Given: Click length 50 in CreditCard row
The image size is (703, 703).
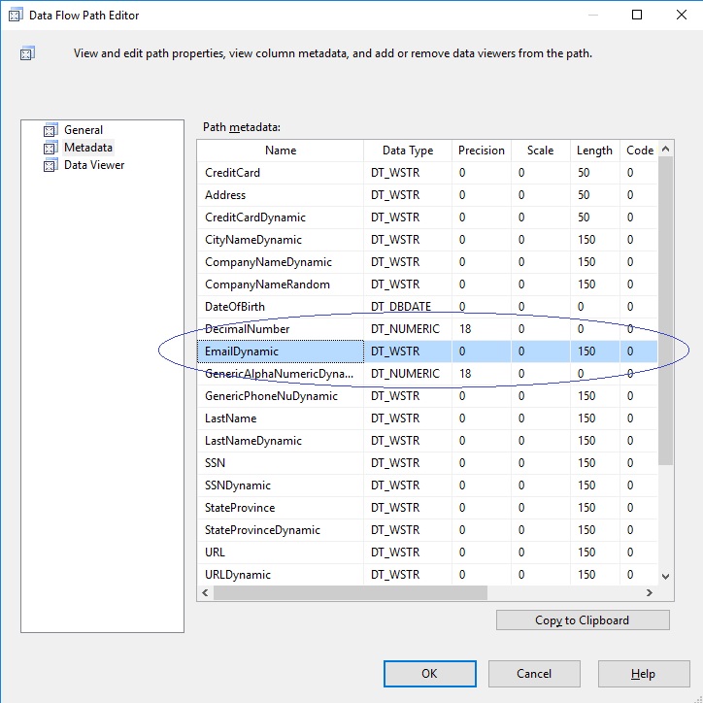Looking at the screenshot, I should coord(594,173).
